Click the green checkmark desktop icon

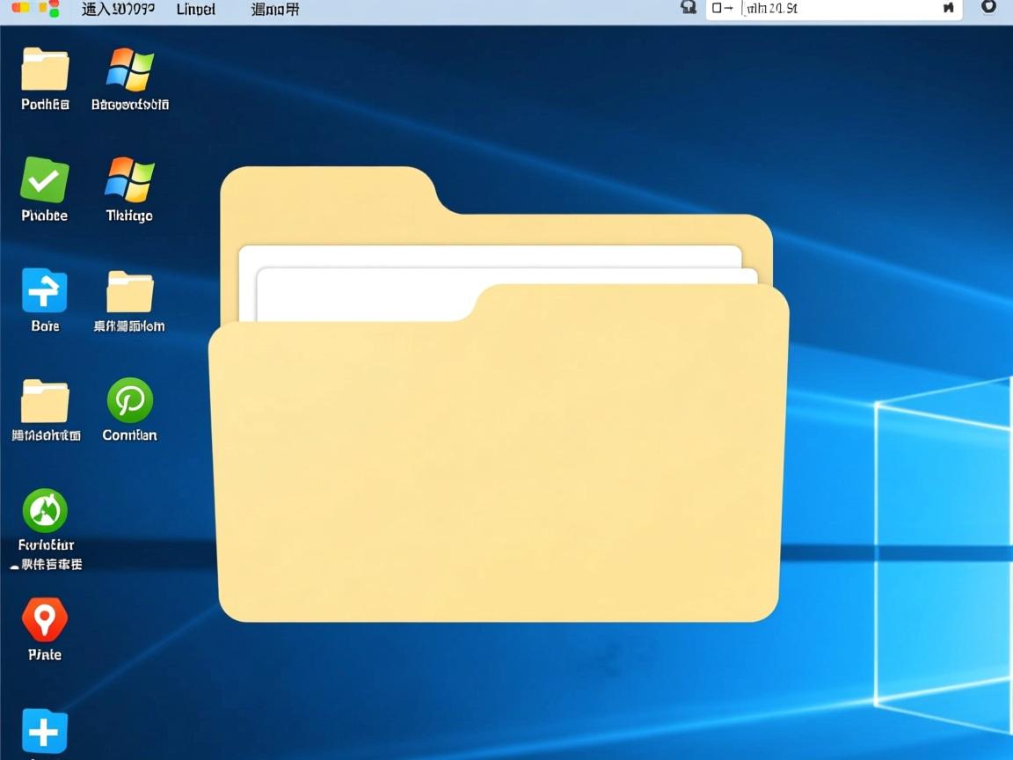[x=45, y=180]
